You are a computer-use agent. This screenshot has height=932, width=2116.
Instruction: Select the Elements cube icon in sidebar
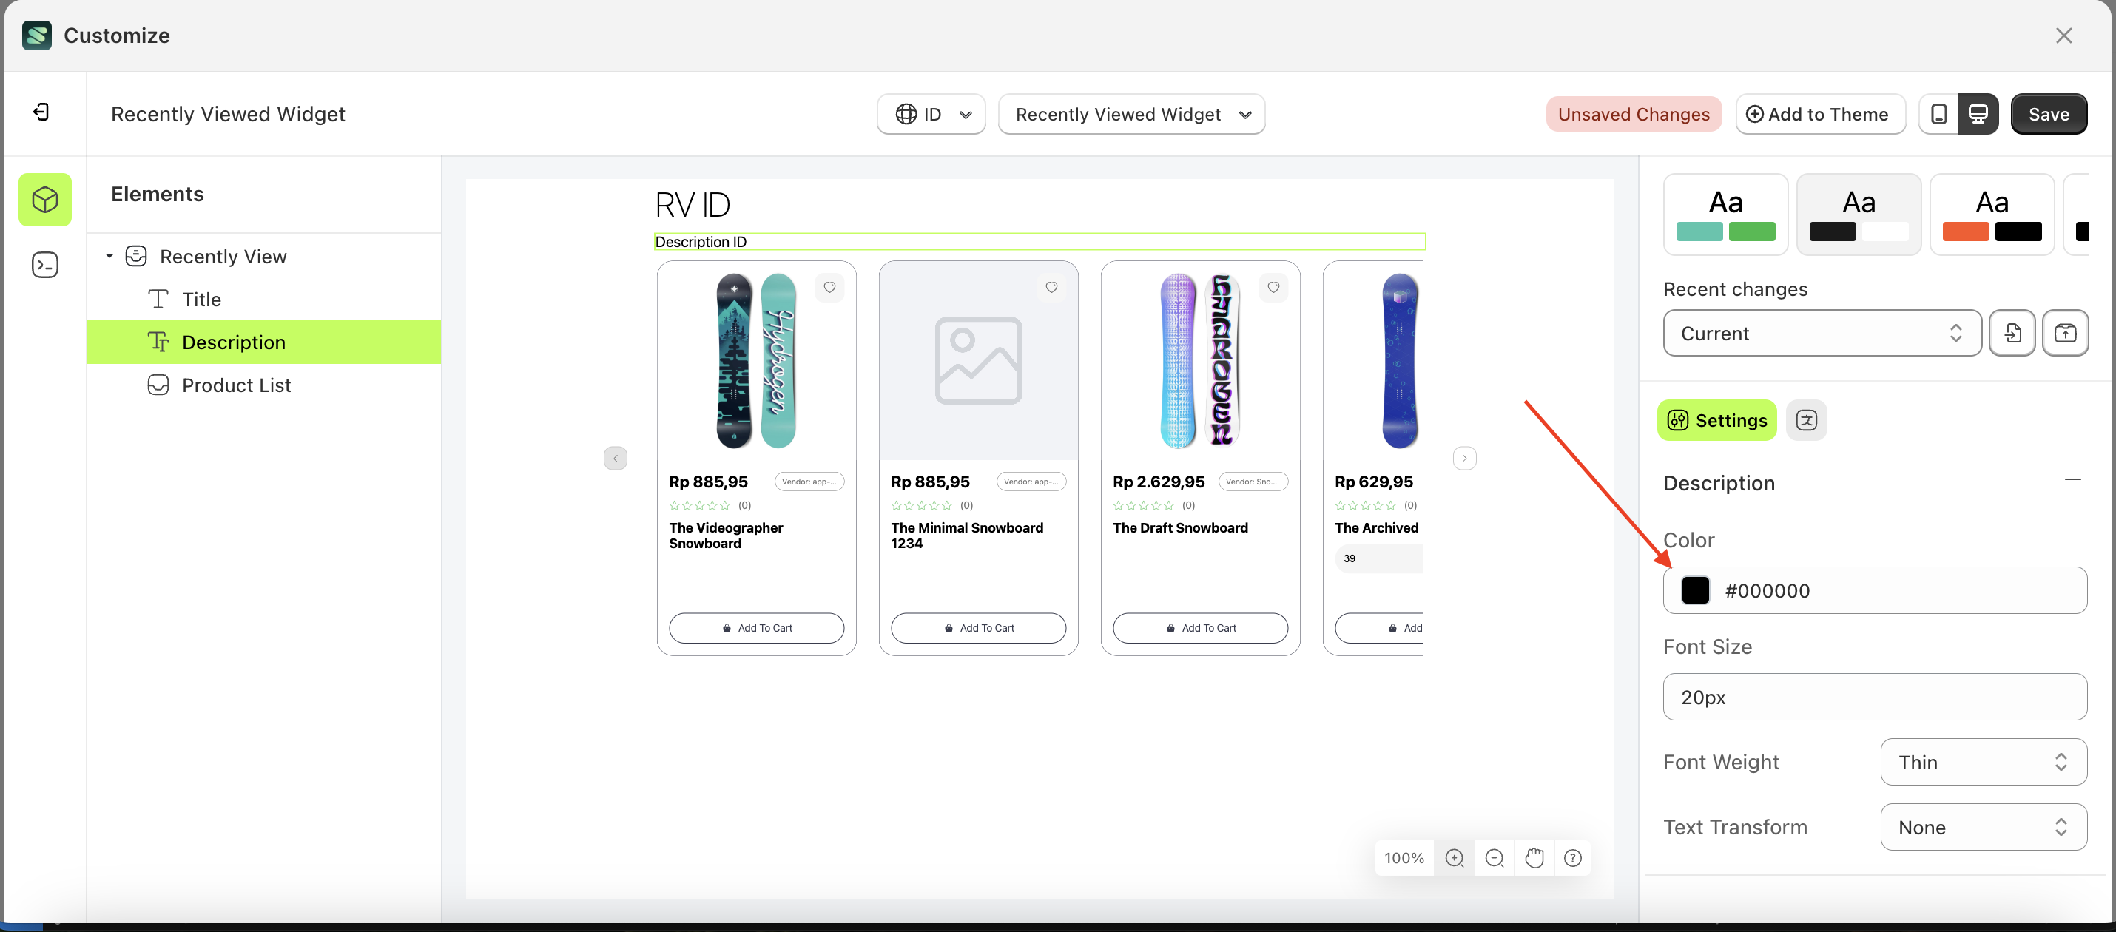[x=44, y=199]
